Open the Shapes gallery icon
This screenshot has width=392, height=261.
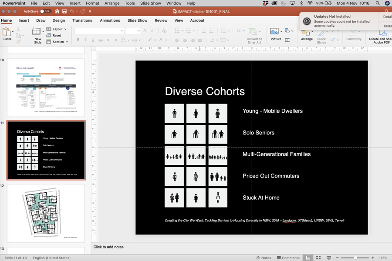click(287, 31)
